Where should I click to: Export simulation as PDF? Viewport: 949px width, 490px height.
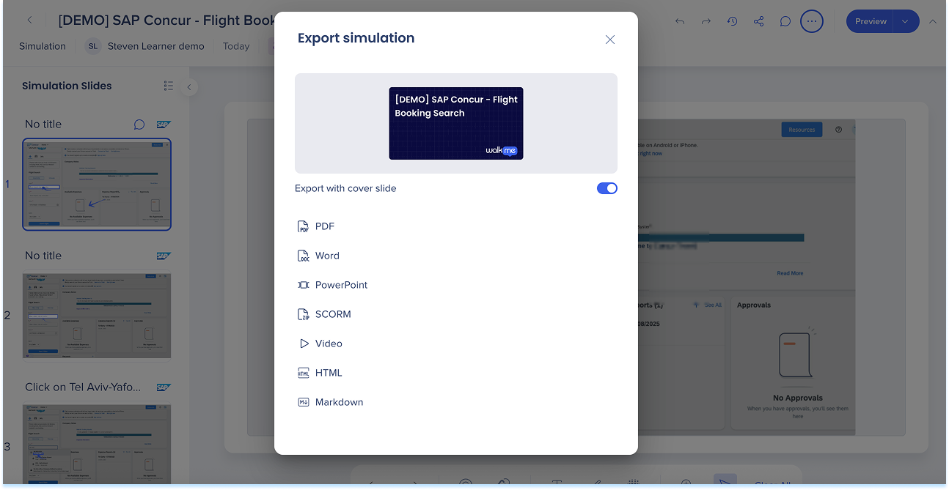[x=324, y=226]
